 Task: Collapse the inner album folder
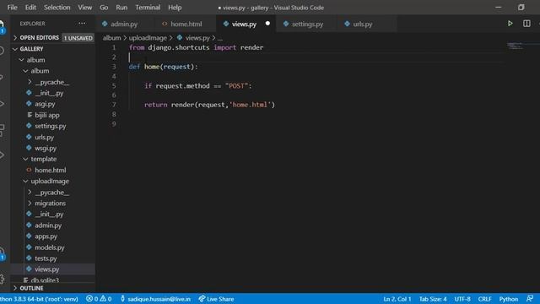[40, 71]
